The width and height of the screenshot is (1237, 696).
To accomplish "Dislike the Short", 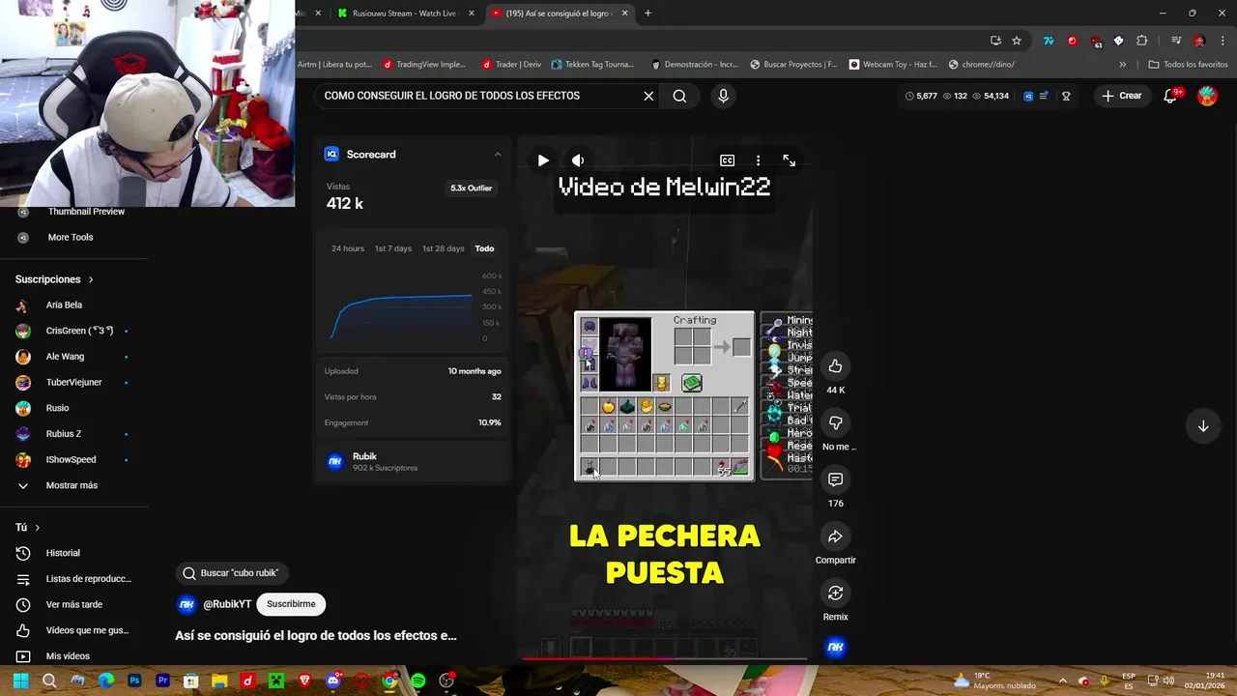I will [x=836, y=422].
